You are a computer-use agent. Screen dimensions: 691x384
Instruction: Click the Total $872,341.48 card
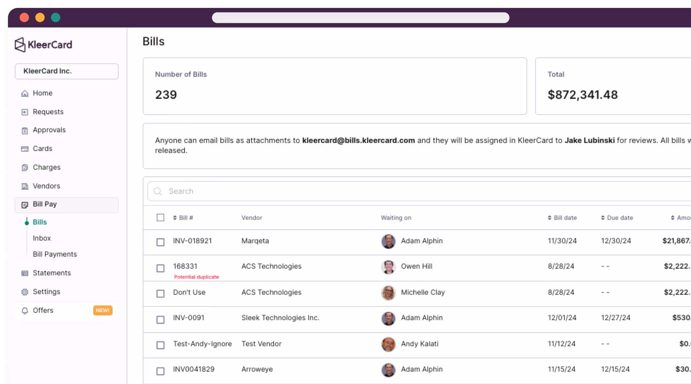(613, 86)
